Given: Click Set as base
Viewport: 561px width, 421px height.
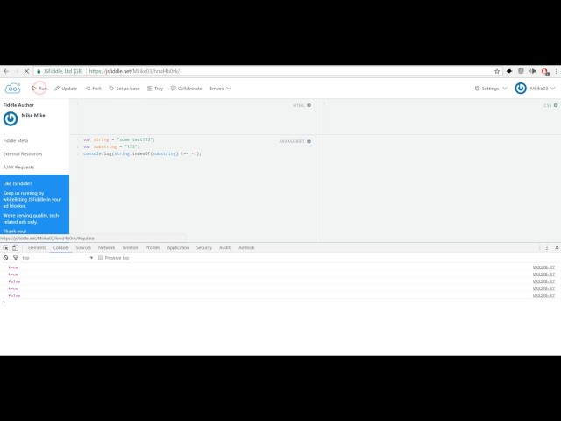Looking at the screenshot, I should (124, 89).
